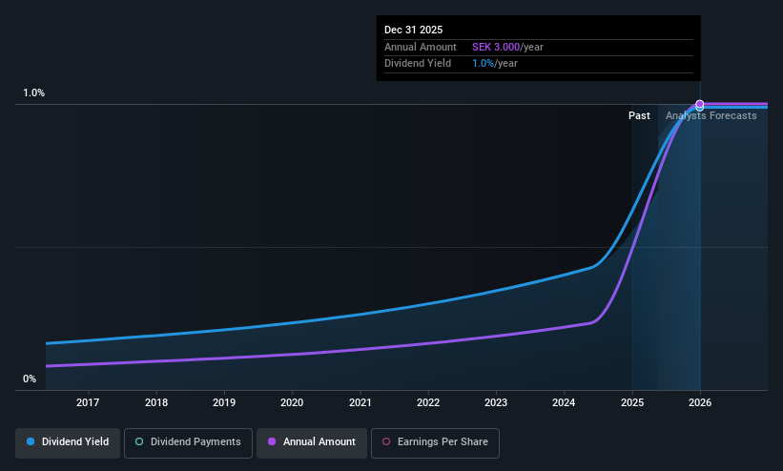
Task: Select the Annual Amount label in the tooltip
Action: coord(421,47)
